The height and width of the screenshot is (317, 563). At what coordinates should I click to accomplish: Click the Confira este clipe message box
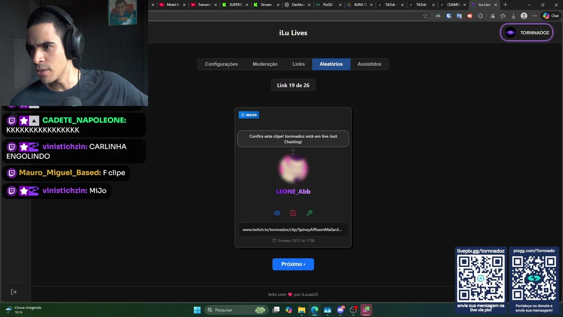[293, 139]
